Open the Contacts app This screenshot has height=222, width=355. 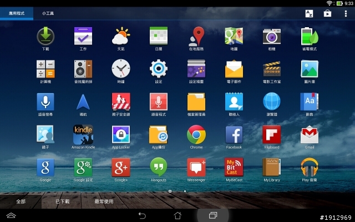[x=234, y=102]
